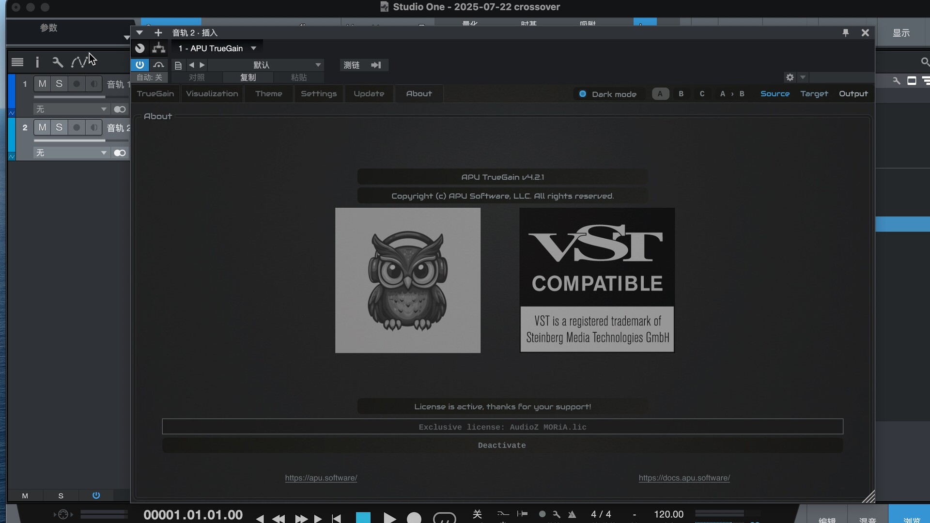Click Rewind double-arrow in transport

[279, 519]
